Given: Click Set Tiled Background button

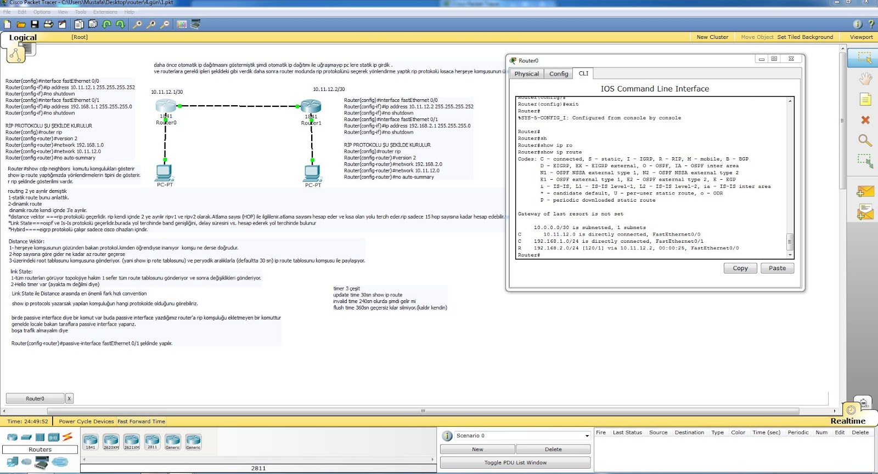Looking at the screenshot, I should coord(805,37).
